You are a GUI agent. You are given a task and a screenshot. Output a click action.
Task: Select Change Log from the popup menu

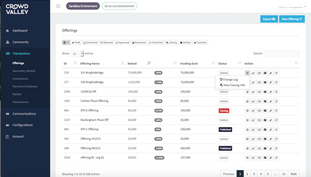click(x=229, y=80)
